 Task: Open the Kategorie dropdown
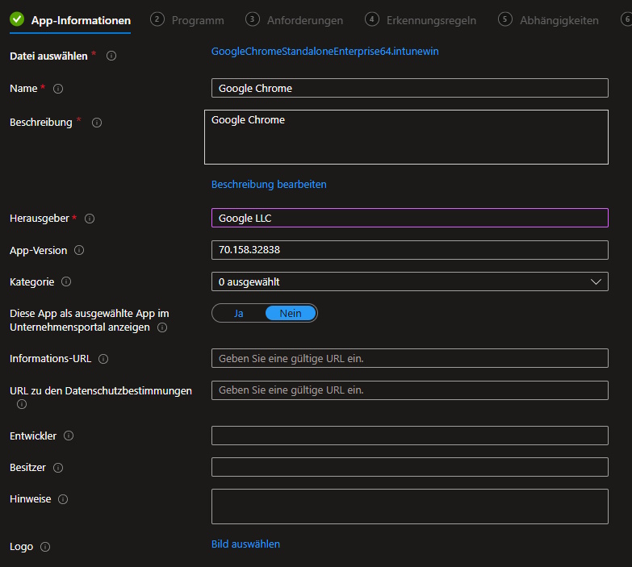click(x=410, y=281)
